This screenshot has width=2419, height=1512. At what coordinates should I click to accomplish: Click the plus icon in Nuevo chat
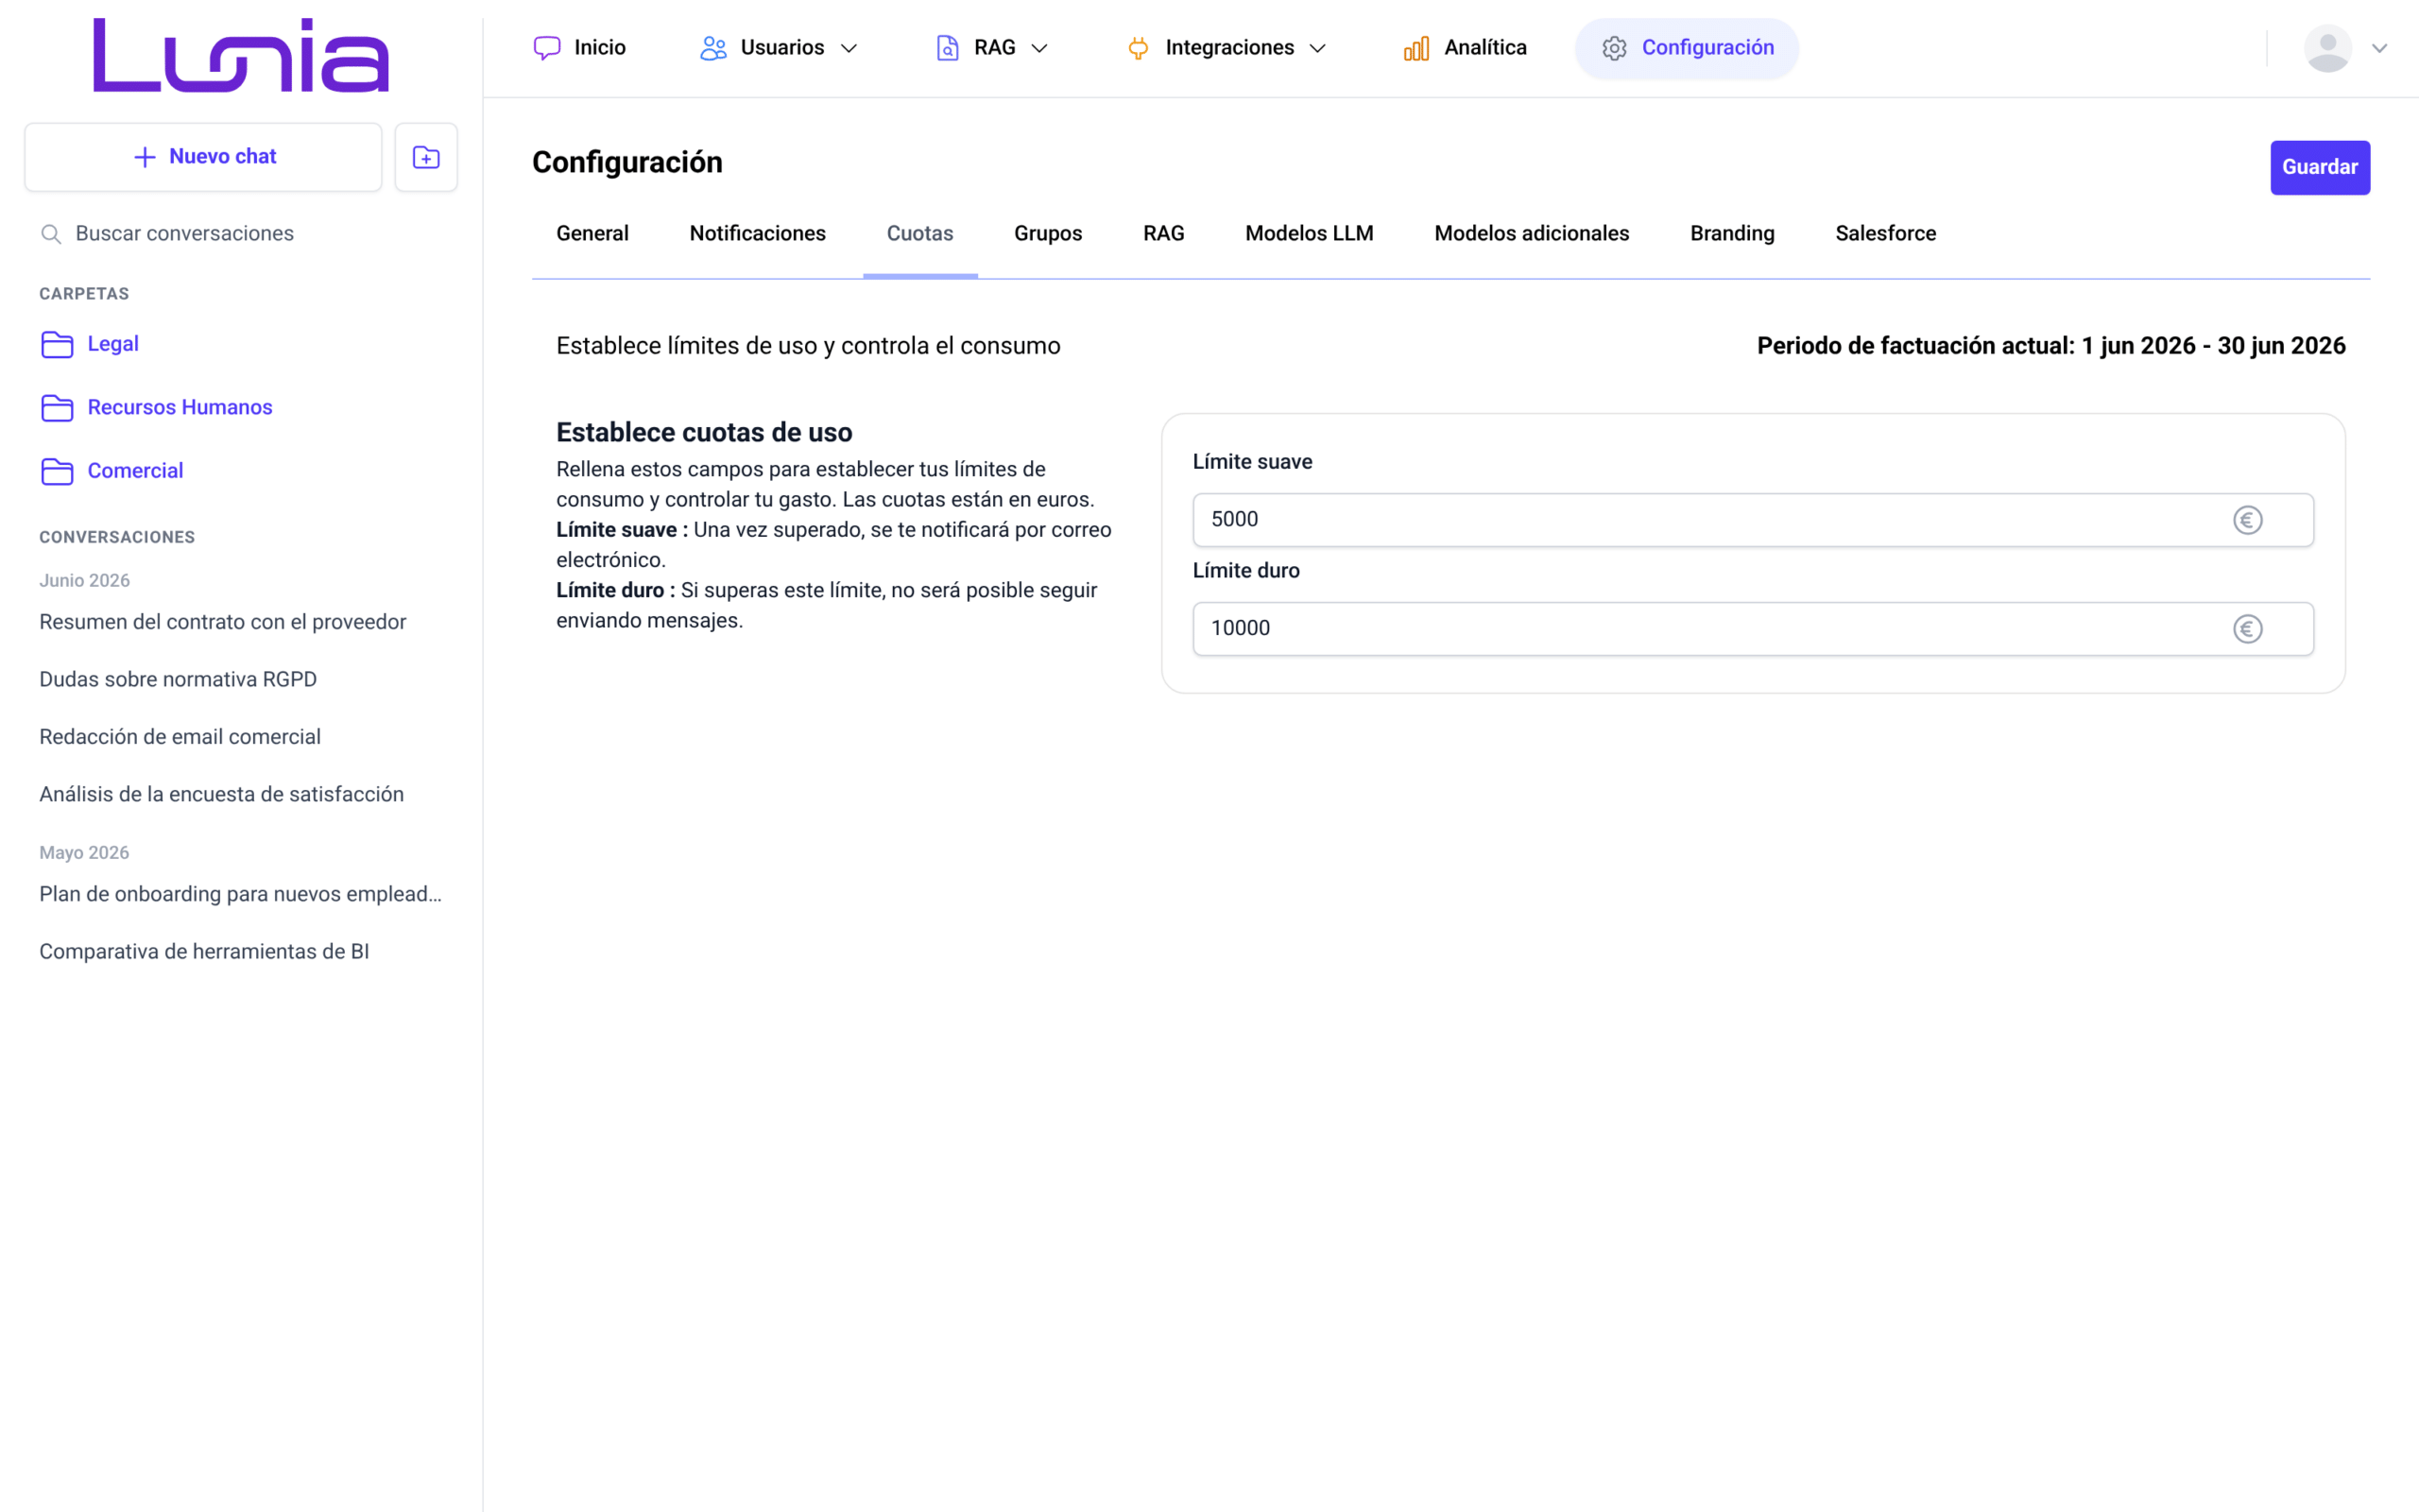145,157
